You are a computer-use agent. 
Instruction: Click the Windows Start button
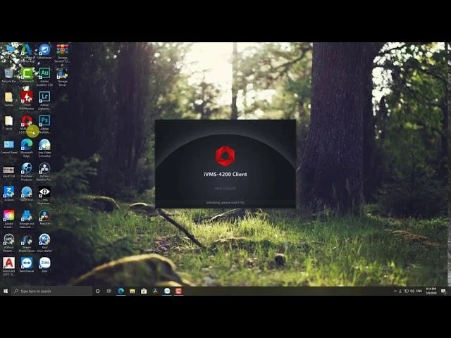6,291
